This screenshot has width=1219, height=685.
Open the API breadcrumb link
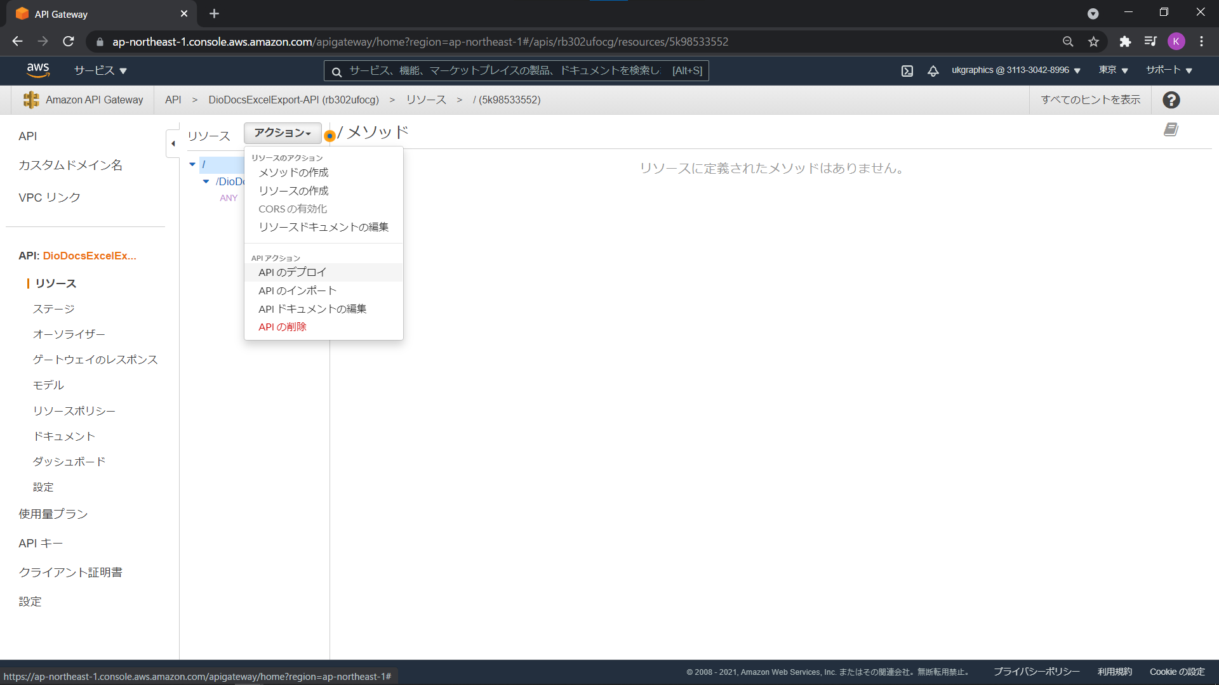point(173,100)
